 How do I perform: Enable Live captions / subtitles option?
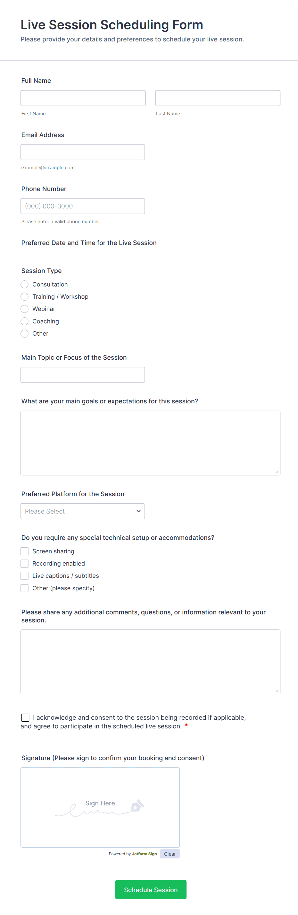pos(24,576)
